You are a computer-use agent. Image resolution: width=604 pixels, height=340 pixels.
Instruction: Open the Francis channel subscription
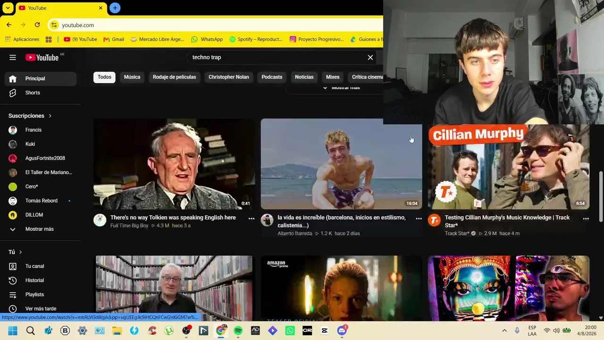[40, 130]
